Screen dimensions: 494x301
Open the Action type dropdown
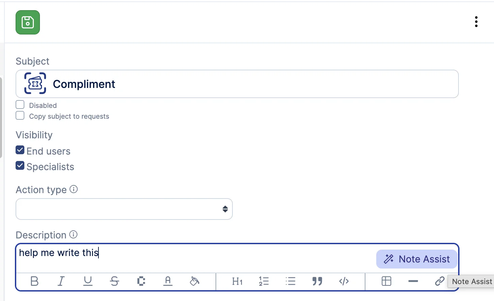(124, 209)
